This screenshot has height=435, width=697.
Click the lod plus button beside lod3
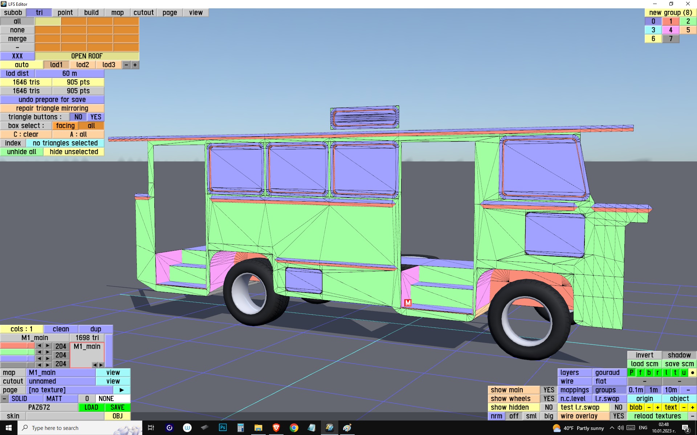coord(135,65)
